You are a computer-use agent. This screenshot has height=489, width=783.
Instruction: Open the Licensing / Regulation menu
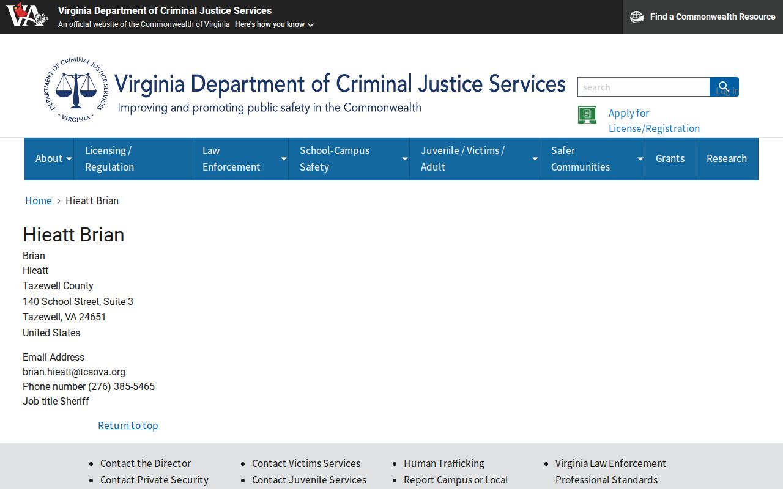(x=132, y=159)
